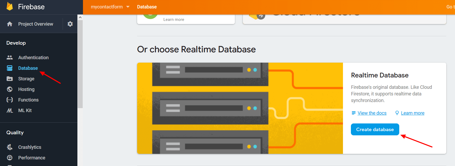Click the Cloud Firestore card icon
Viewport: 455px width, 166px height.
(x=257, y=16)
